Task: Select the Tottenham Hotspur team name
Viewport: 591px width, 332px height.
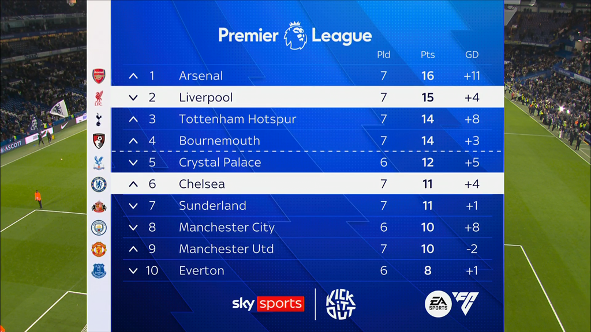Action: (x=237, y=119)
